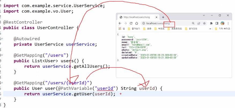Click the getUser(userId) method call

pos(93,94)
